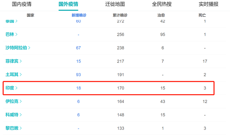Click 伊拉克 cumulative value 164

[x=121, y=101]
